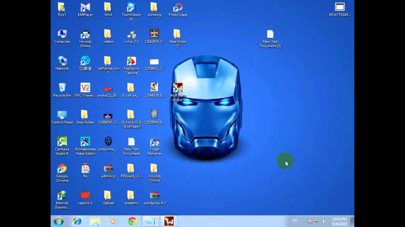405x227 pixels.
Task: Select the 12038064_6 image thumbnail
Action: (x=154, y=117)
